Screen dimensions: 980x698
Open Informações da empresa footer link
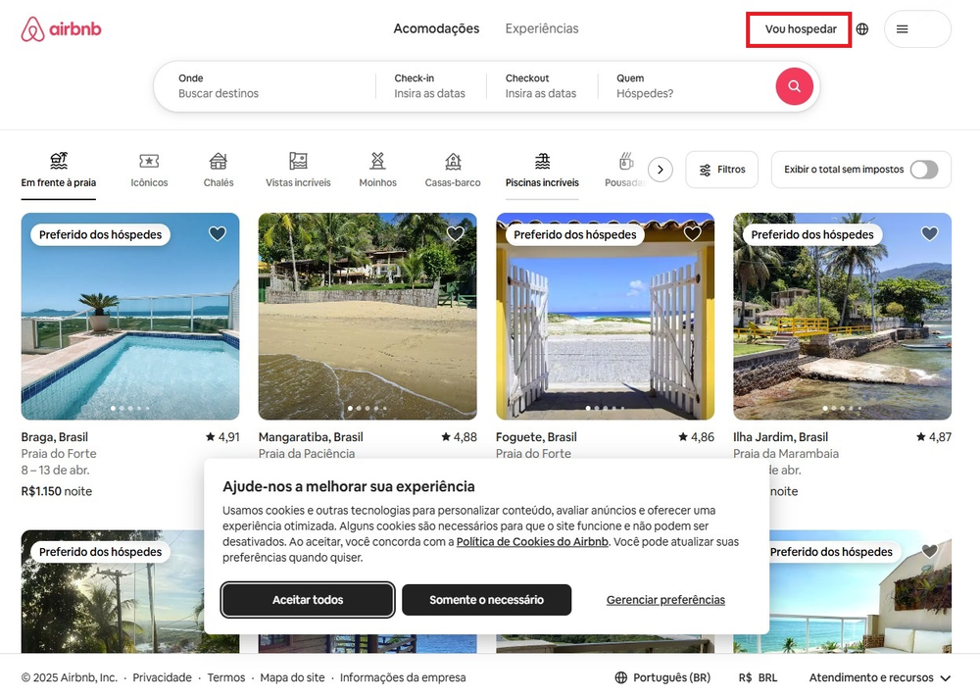[x=403, y=677]
